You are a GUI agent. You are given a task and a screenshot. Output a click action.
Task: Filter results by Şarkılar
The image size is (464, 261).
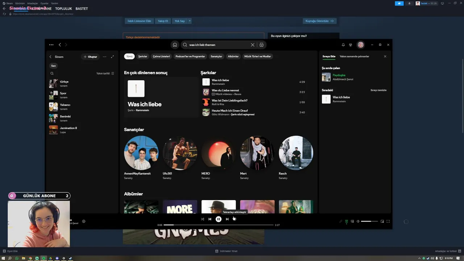pos(142,57)
